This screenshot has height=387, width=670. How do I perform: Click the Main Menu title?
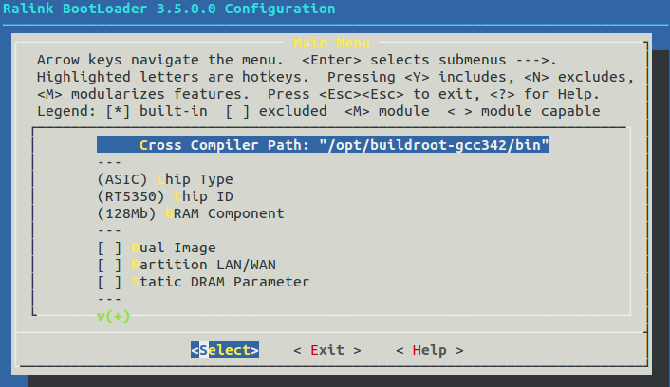click(x=331, y=43)
